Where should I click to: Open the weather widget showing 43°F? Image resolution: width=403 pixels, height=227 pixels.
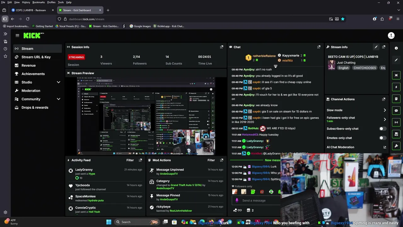click(x=11, y=222)
